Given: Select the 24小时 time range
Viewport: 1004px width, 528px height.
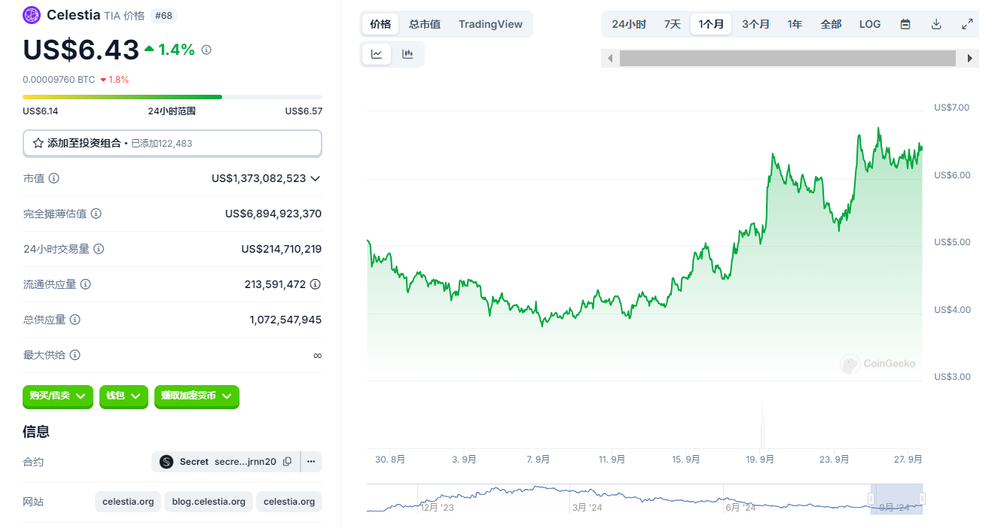Looking at the screenshot, I should coord(629,24).
